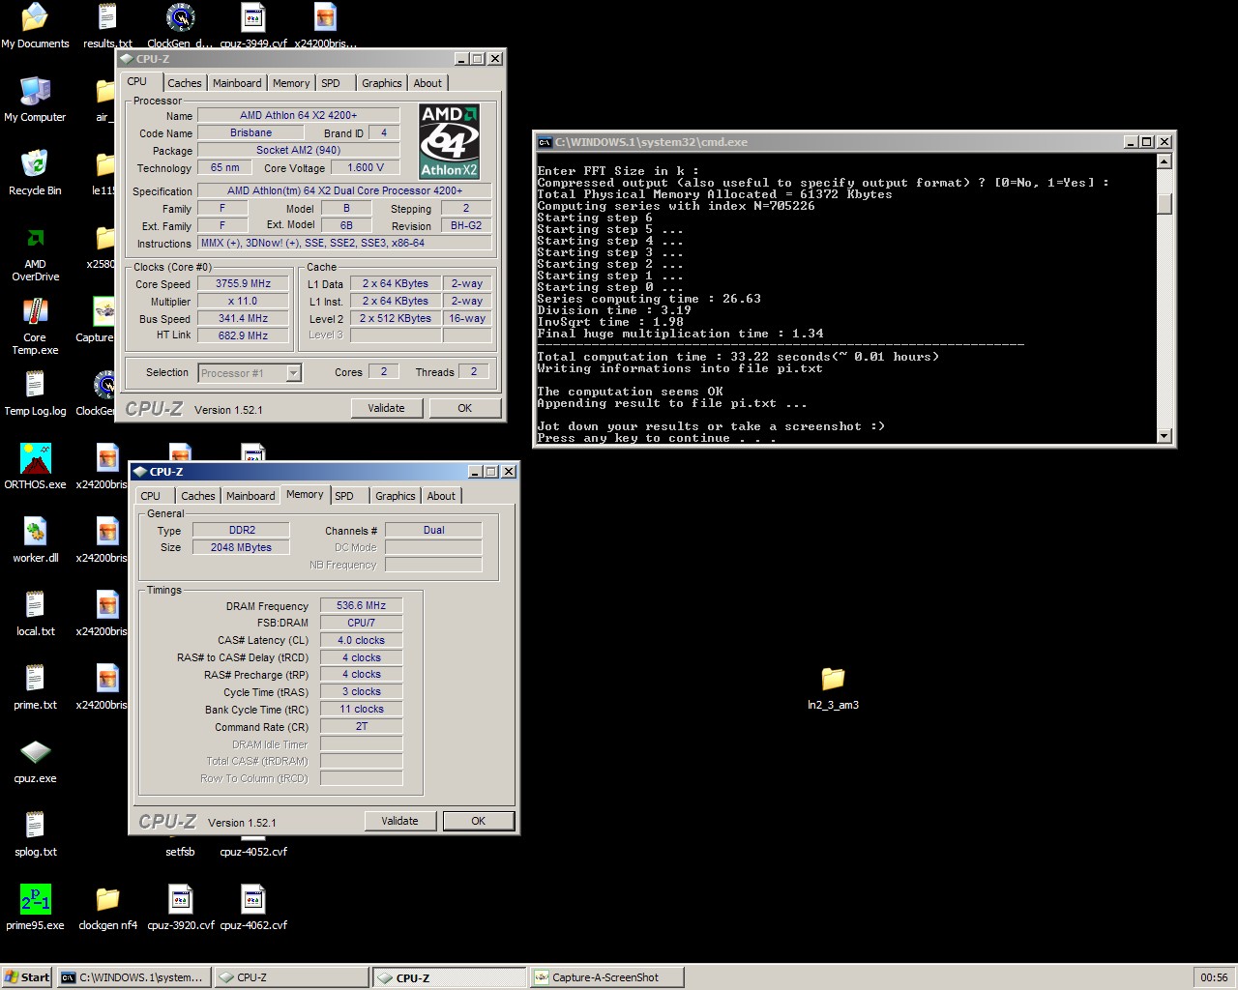
Task: Click AMD 64 Athlon X2 logo in CPU-Z
Action: point(449,142)
